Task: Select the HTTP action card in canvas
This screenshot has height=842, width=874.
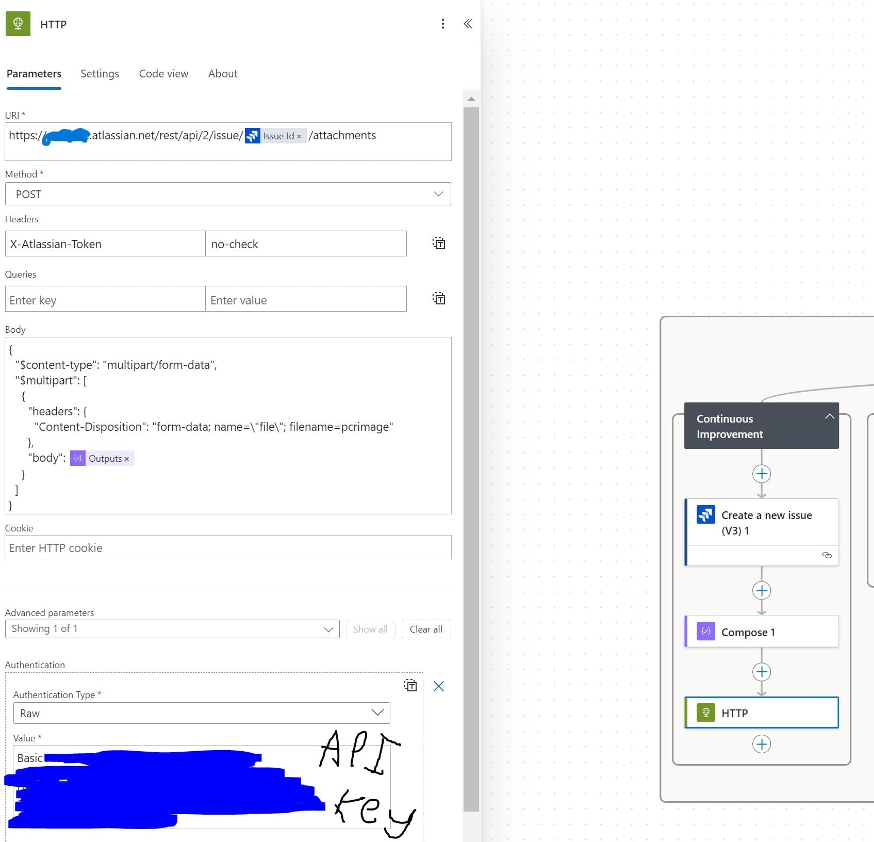Action: 762,713
